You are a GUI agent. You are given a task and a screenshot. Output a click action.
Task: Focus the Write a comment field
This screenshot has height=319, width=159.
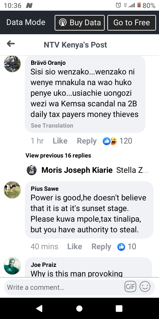coord(63,287)
